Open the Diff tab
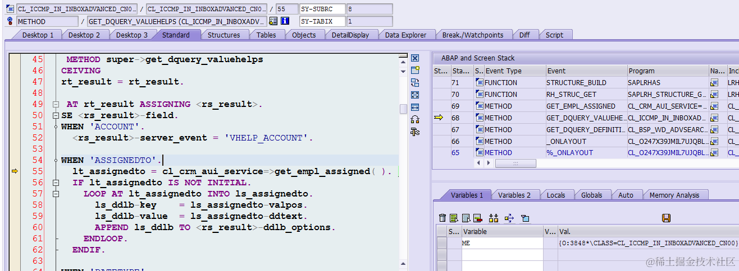739x271 pixels. [524, 35]
